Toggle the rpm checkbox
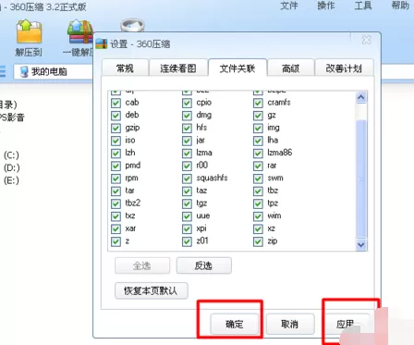414x345 pixels. point(116,179)
